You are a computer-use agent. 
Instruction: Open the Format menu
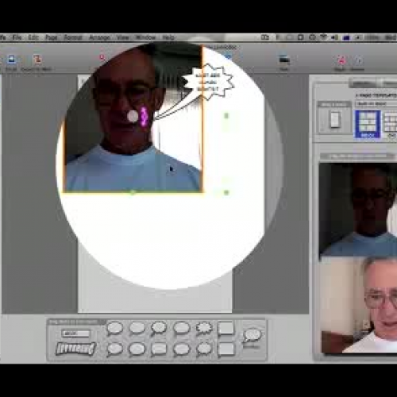click(x=73, y=37)
